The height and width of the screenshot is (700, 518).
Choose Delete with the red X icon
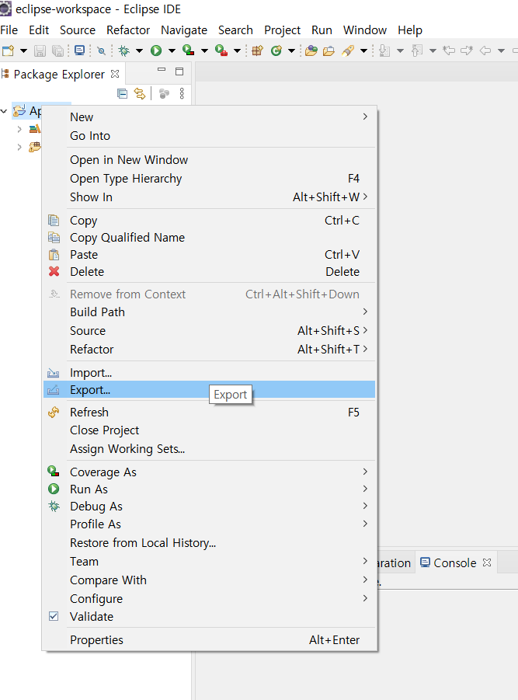(x=209, y=271)
